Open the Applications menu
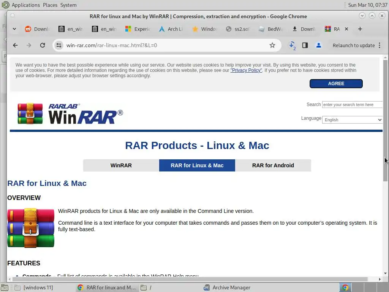 (25, 5)
